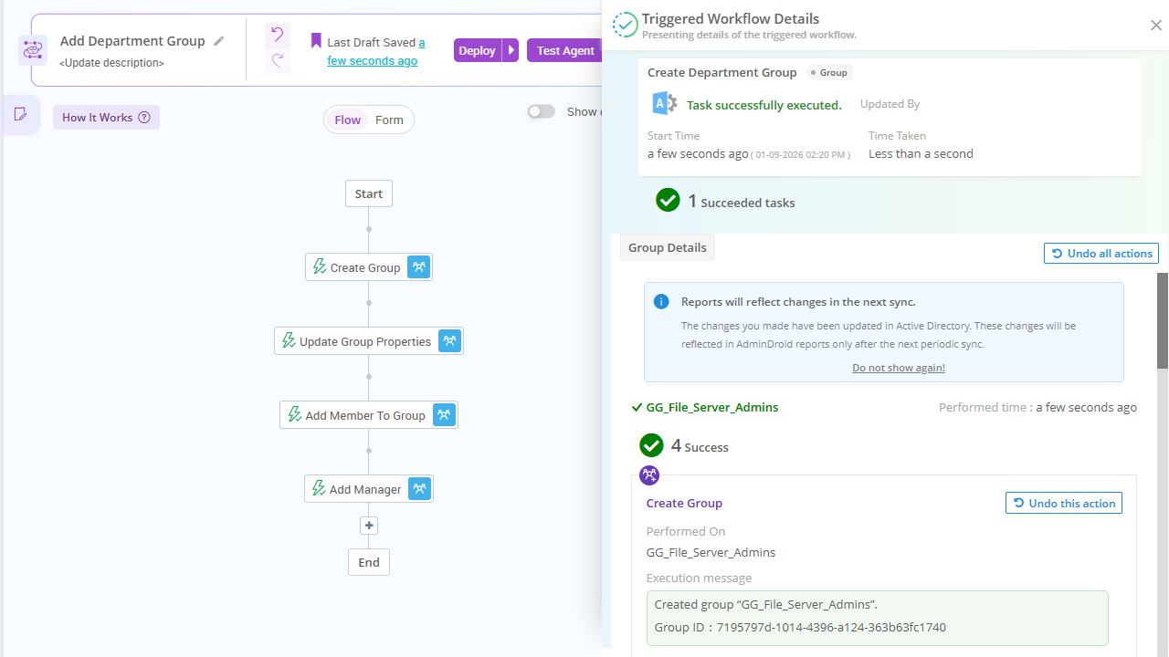Click the group icon on Add Manager node

pyautogui.click(x=419, y=489)
